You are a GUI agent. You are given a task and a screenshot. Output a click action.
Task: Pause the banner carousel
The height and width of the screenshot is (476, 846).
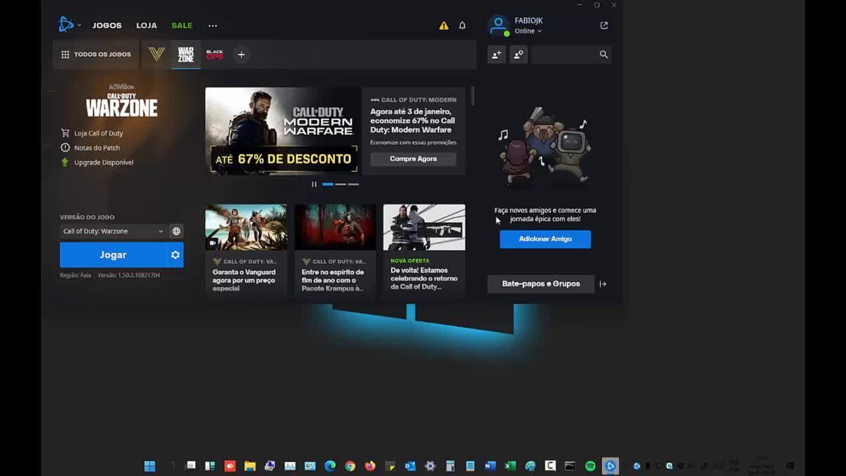tap(314, 184)
